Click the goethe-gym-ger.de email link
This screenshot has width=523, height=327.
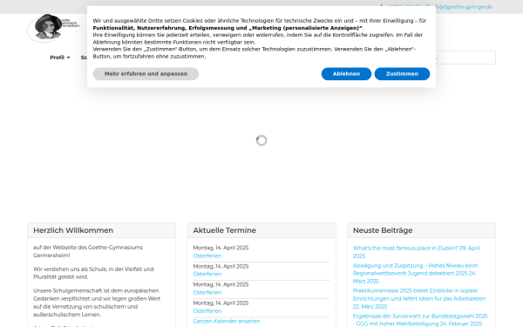[x=464, y=7]
